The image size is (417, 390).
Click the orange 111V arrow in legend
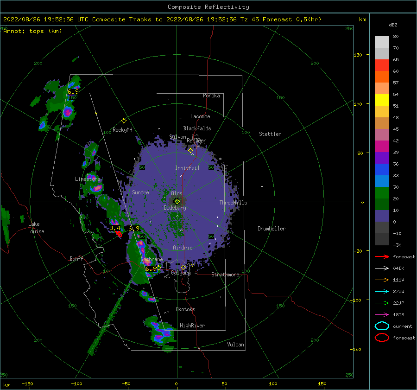[x=382, y=280]
